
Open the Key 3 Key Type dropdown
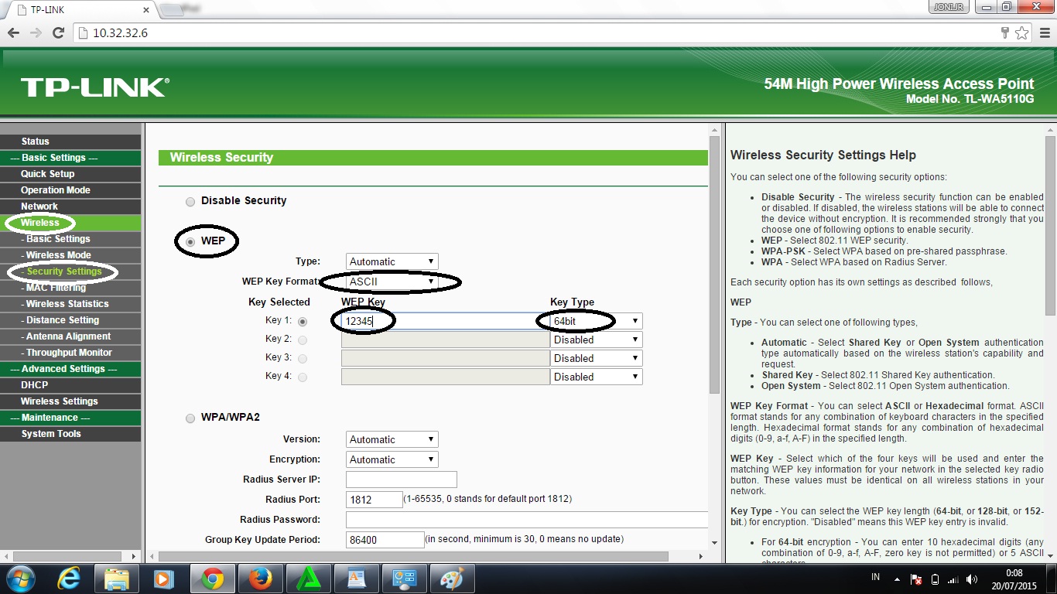(597, 358)
